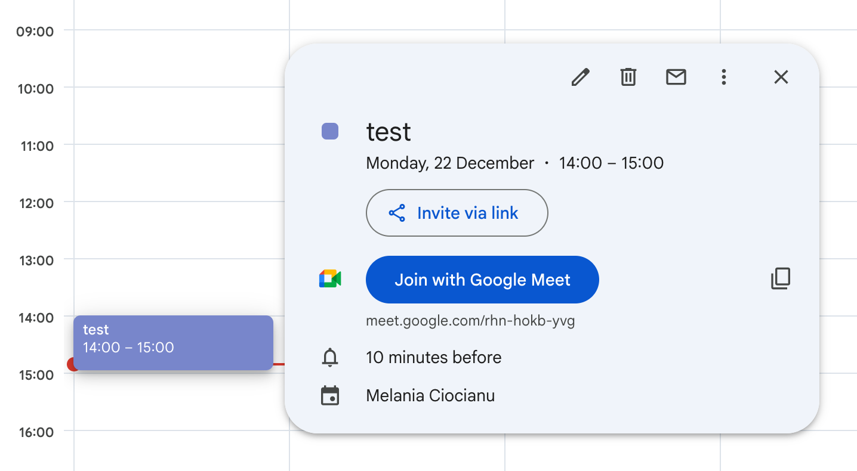The width and height of the screenshot is (857, 471).
Task: Click the Melania Ciocianu calendar name
Action: coord(430,396)
